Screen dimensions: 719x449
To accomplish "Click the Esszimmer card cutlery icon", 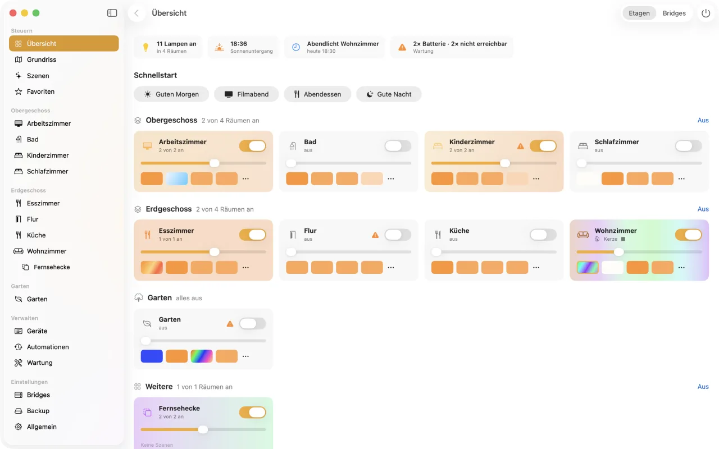I will tap(147, 235).
